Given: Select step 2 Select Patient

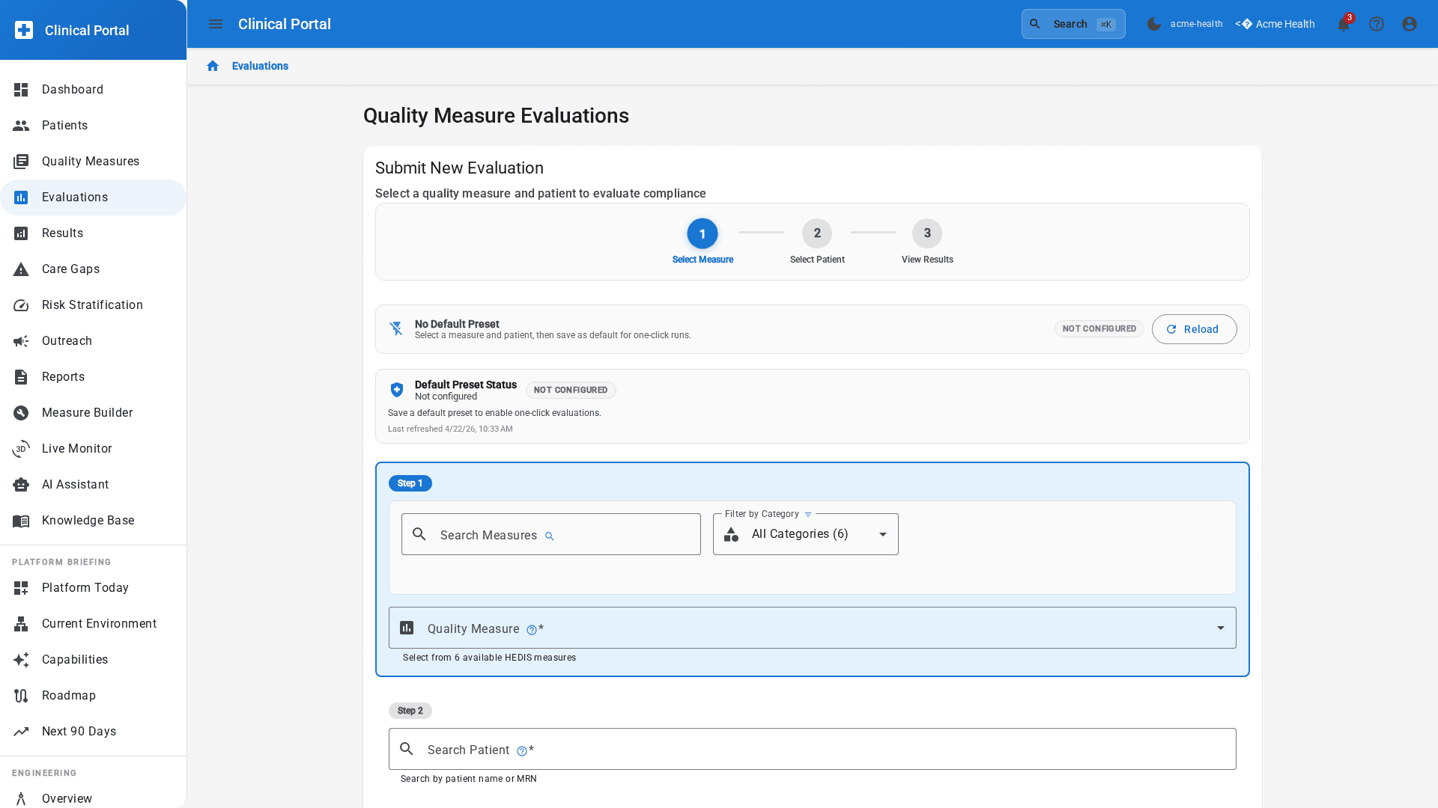Looking at the screenshot, I should click(816, 234).
